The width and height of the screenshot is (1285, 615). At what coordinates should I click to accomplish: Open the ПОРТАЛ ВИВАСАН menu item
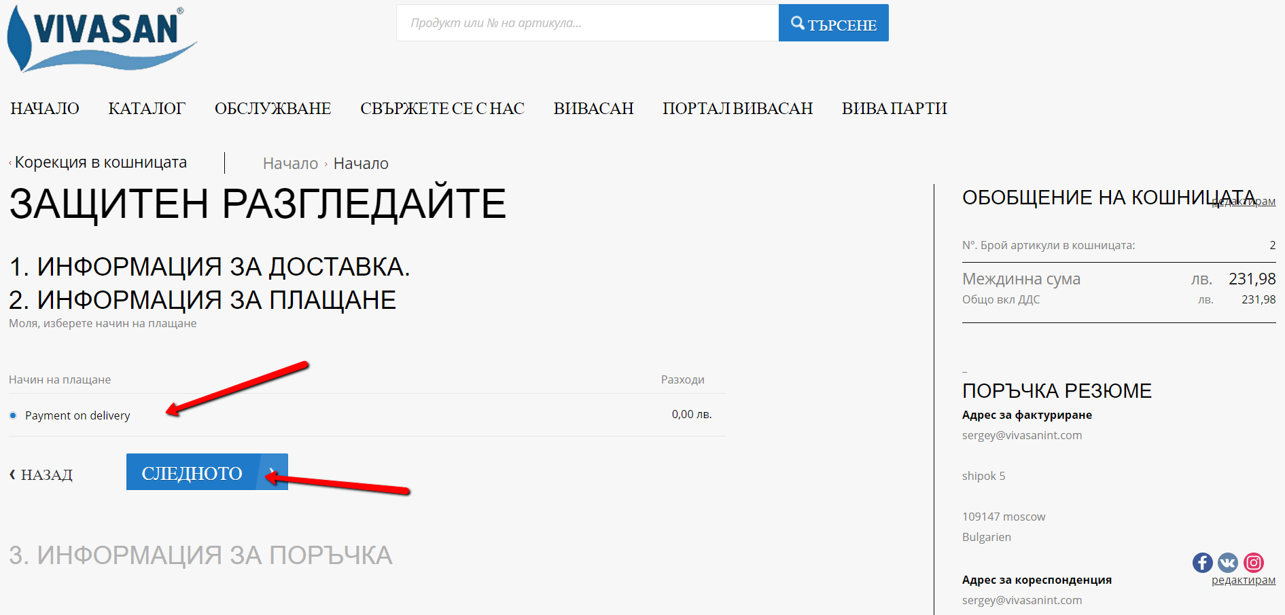(737, 109)
